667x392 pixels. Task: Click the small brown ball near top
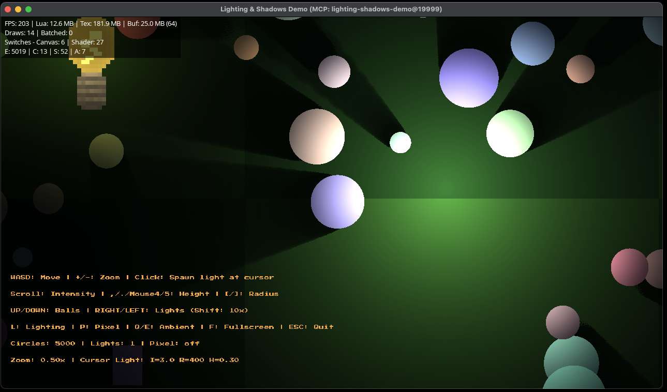click(246, 48)
